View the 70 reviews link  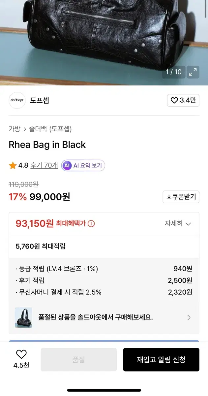(44, 165)
